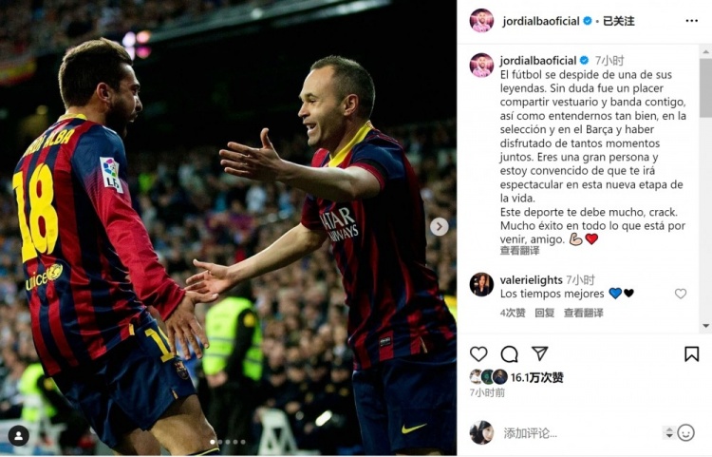Viewport: 712px width, 457px height.
Task: Open valerielights profile avatar
Action: pos(481,285)
